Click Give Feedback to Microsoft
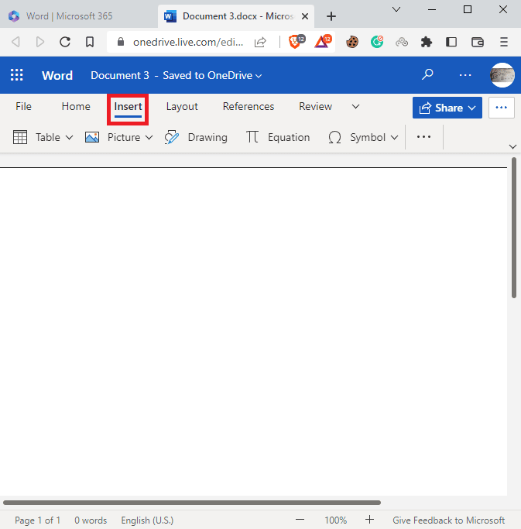 (x=448, y=520)
